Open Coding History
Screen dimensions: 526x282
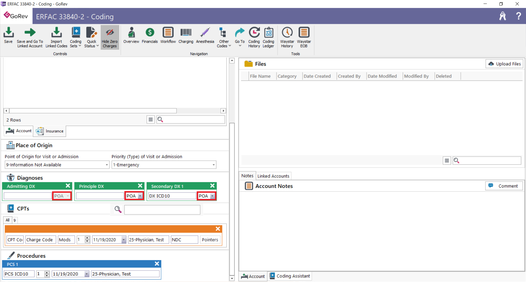coord(254,38)
